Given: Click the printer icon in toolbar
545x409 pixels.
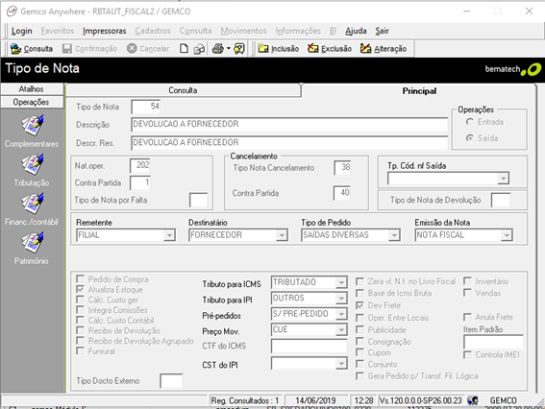Looking at the screenshot, I should tap(218, 49).
